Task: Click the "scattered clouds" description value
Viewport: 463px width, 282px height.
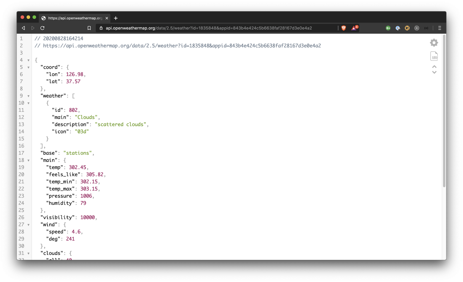Action: coord(120,124)
